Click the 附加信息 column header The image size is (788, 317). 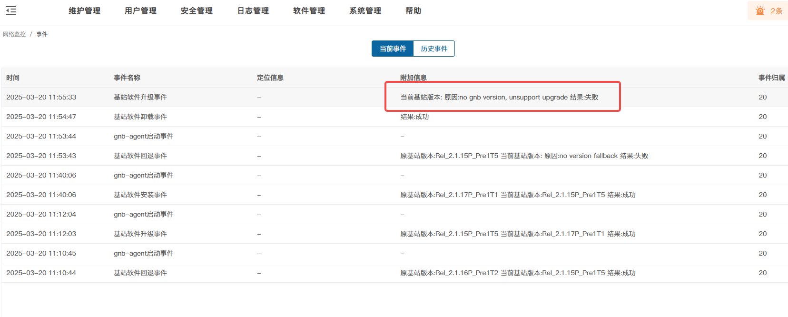coord(413,78)
